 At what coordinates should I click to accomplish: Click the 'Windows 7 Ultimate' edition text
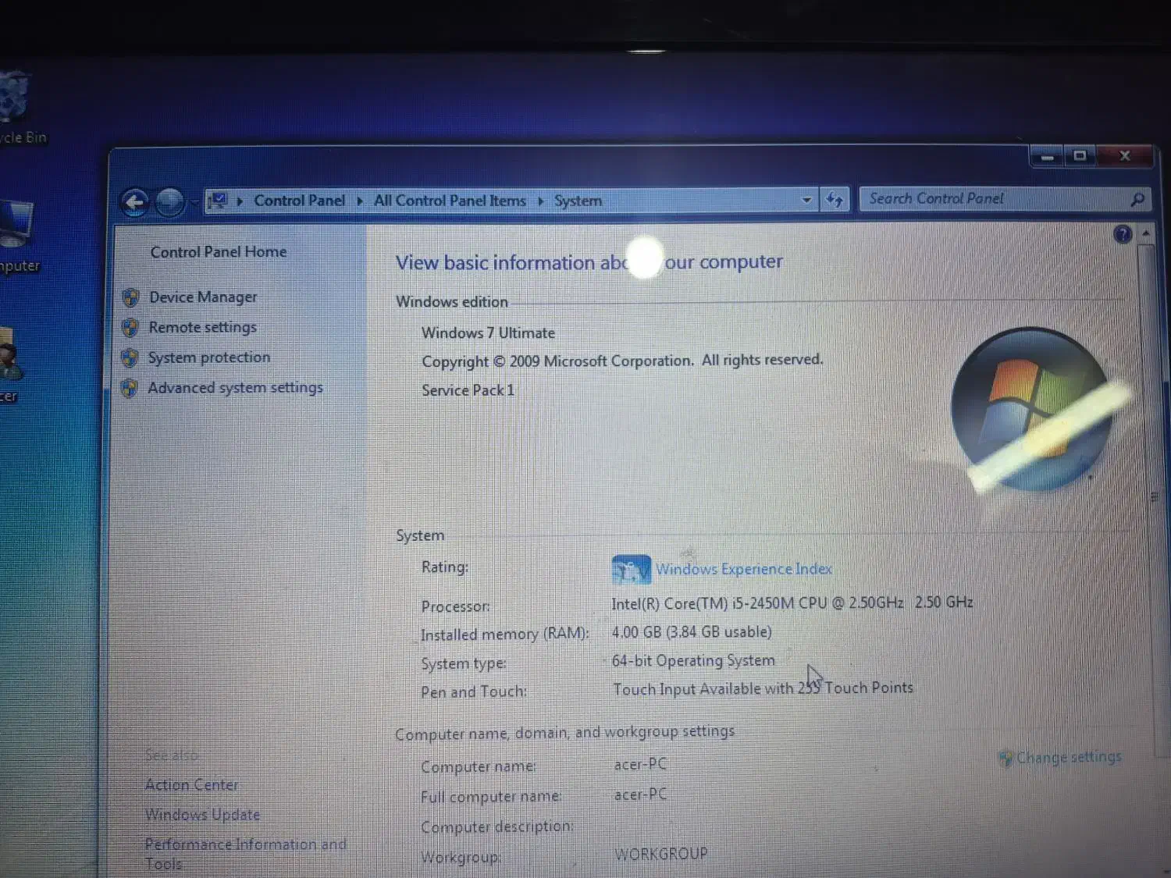pyautogui.click(x=488, y=333)
